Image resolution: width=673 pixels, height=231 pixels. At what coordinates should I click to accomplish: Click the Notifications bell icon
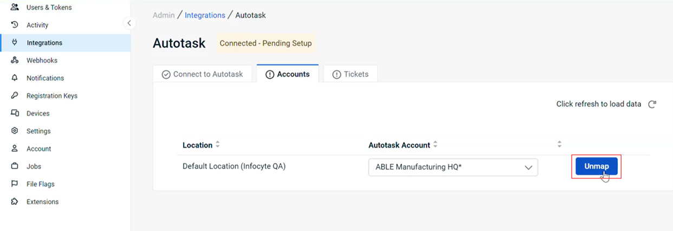(15, 78)
